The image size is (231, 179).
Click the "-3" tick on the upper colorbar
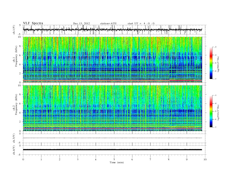215,47
